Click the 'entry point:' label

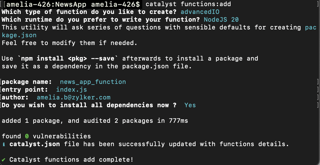pos(25,90)
